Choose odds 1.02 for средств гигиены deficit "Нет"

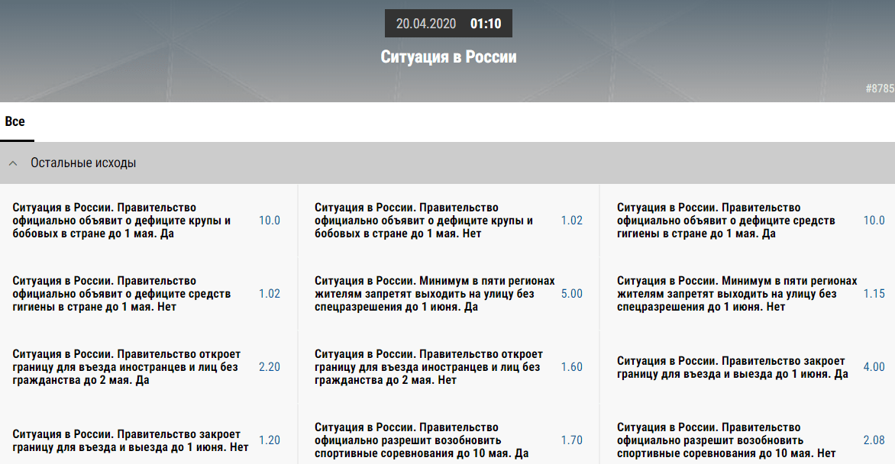click(270, 294)
